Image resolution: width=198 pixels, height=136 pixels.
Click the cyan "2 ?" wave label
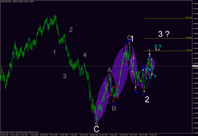point(153,76)
